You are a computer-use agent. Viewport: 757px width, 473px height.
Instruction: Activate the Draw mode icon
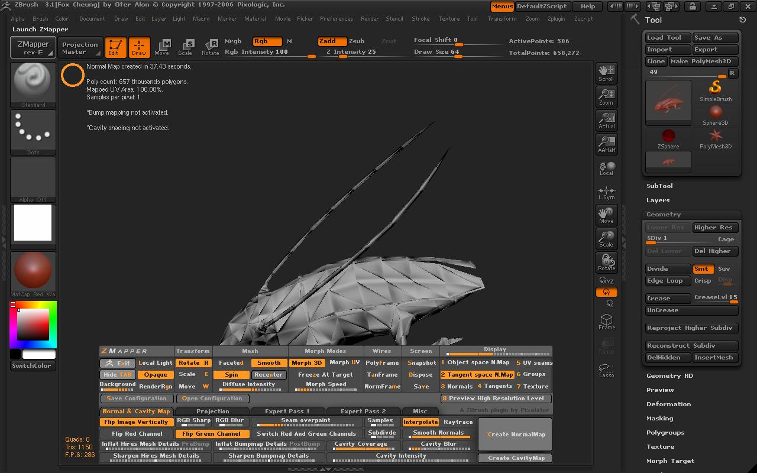[139, 47]
